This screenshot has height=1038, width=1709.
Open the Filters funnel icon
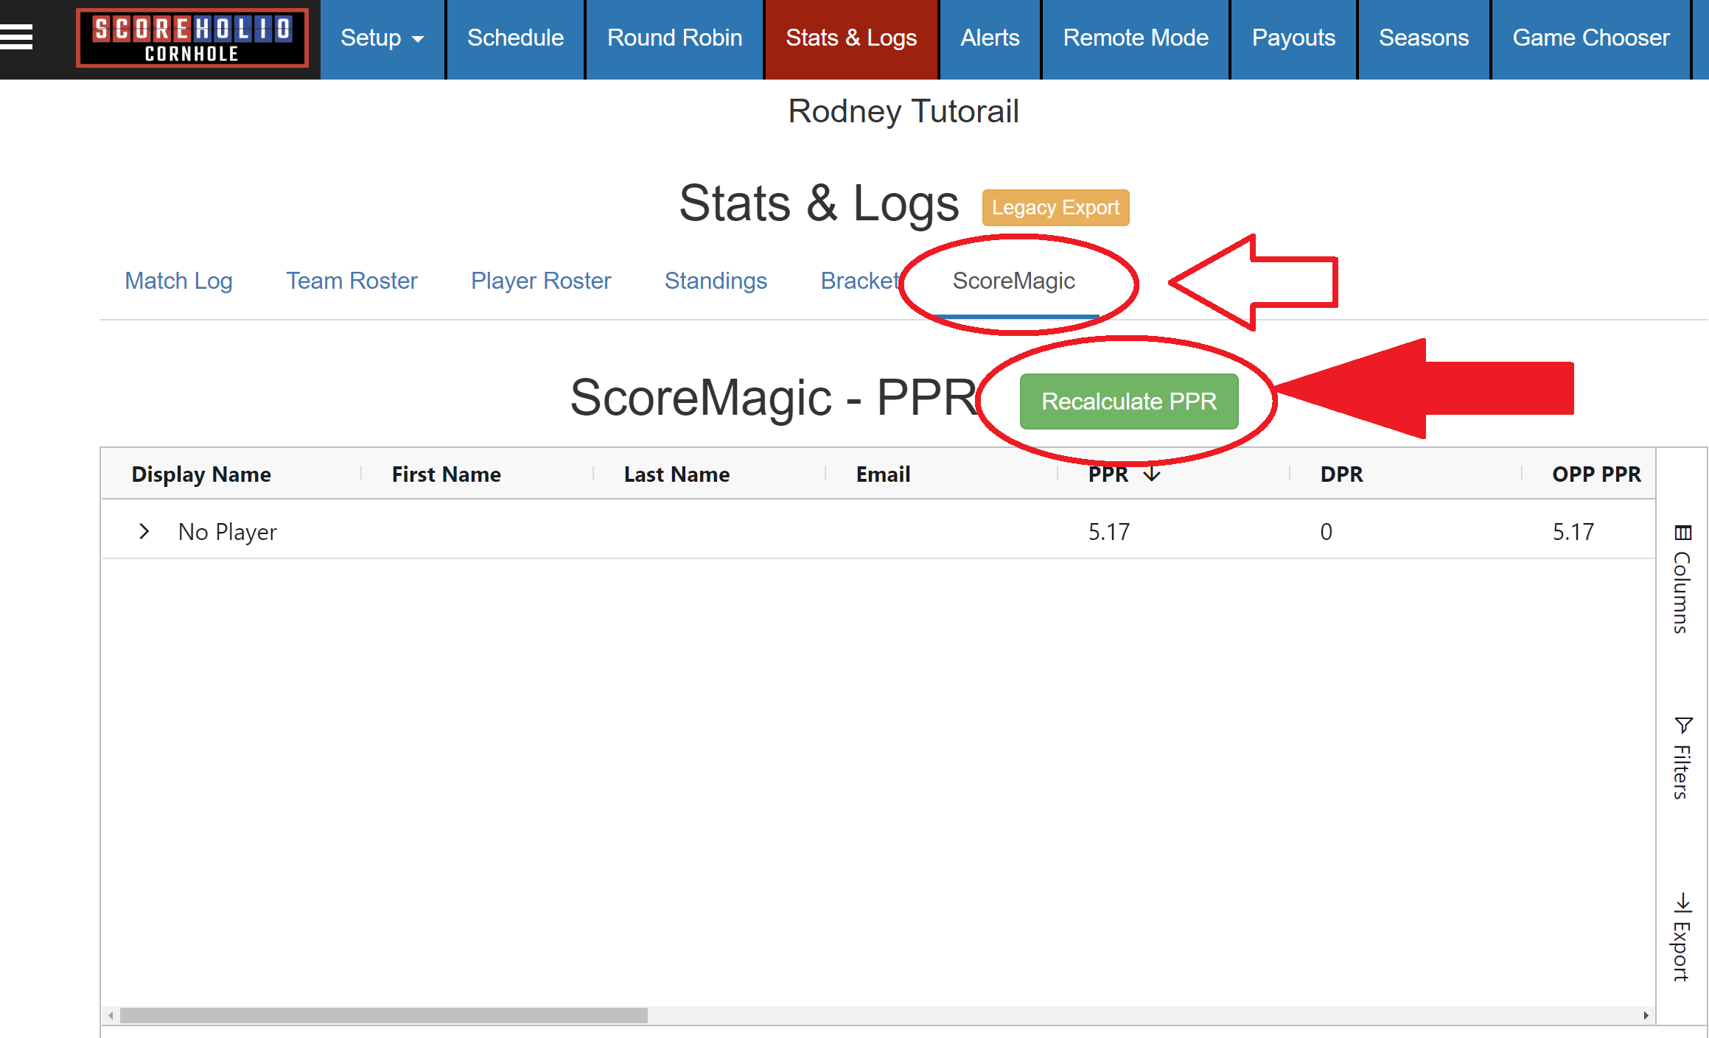[1683, 726]
